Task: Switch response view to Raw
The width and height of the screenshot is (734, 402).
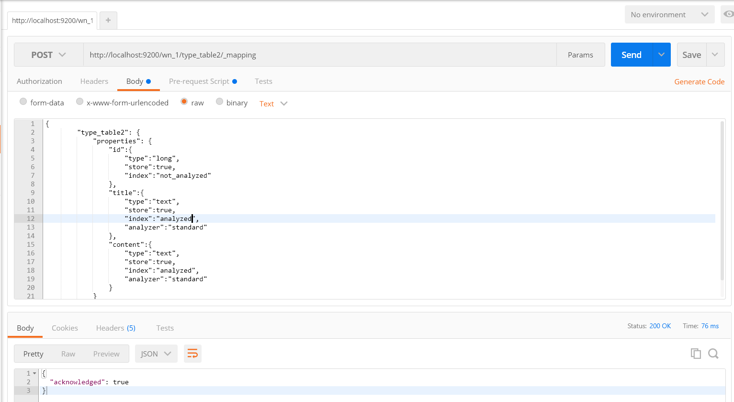Action: coord(68,354)
